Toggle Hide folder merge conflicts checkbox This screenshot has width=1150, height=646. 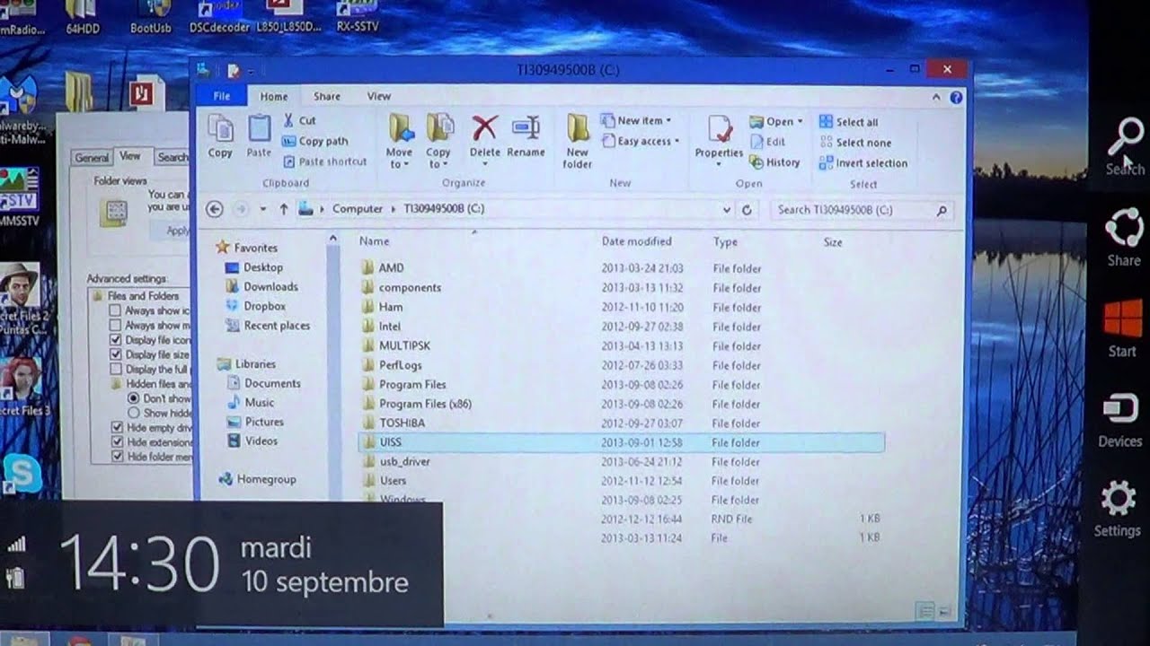116,457
